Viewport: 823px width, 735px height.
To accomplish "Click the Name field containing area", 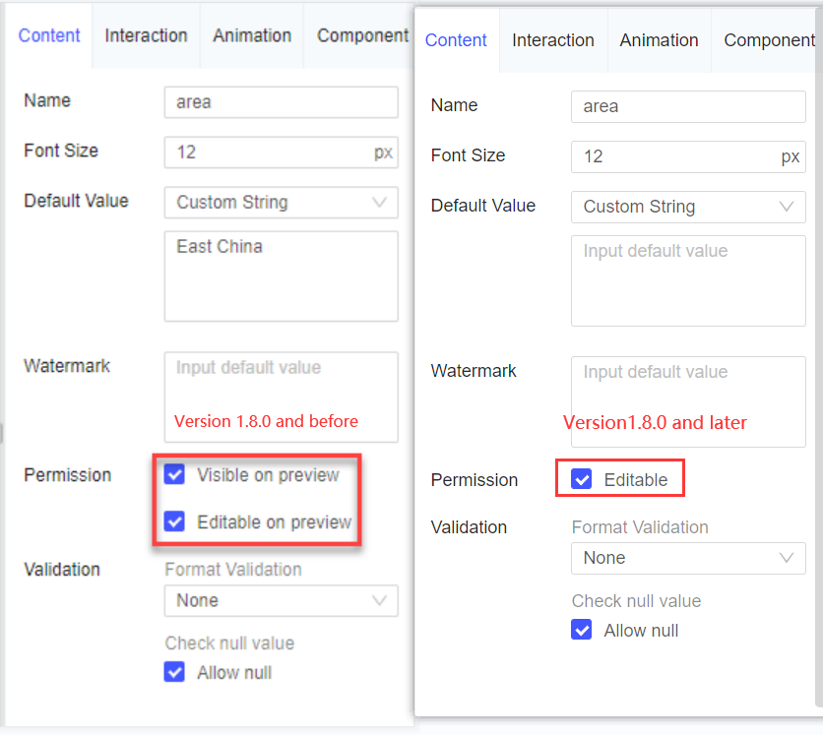I will [x=281, y=101].
